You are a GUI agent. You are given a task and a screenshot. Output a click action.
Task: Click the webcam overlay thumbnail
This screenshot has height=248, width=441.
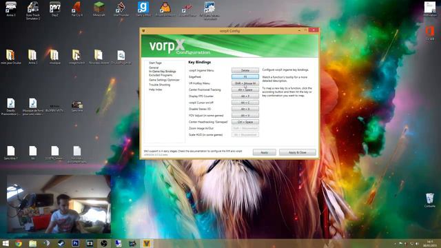click(59, 204)
